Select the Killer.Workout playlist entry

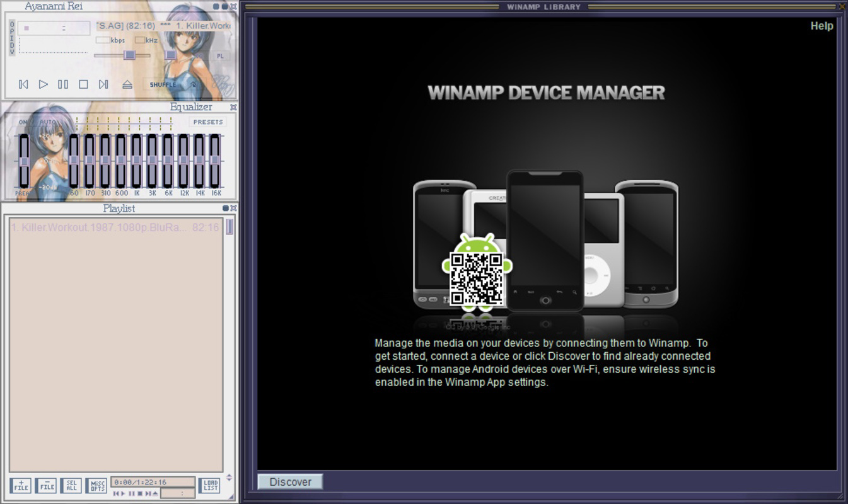115,227
